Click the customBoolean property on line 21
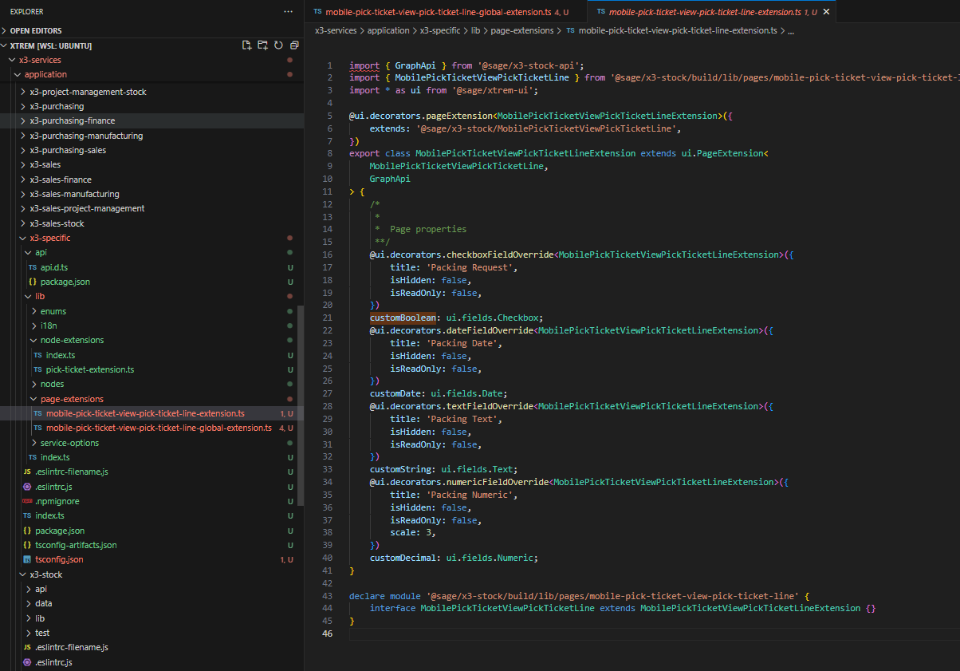This screenshot has height=671, width=960. pyautogui.click(x=403, y=318)
